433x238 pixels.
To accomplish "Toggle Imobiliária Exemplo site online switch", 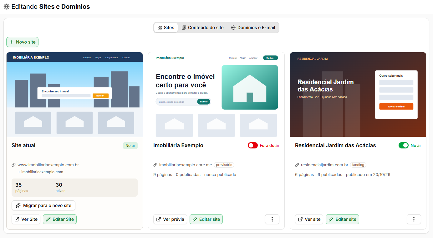I will point(253,145).
